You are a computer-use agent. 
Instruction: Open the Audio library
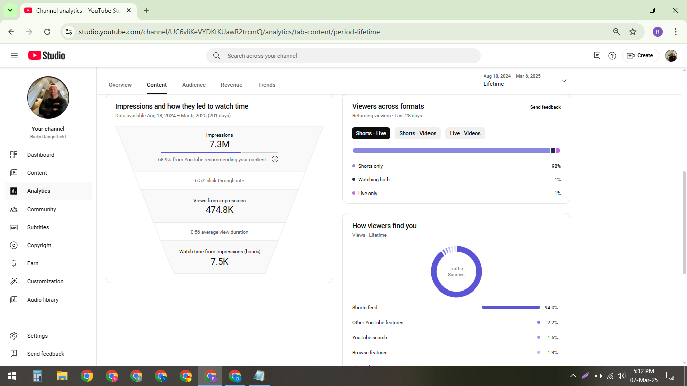click(48, 300)
